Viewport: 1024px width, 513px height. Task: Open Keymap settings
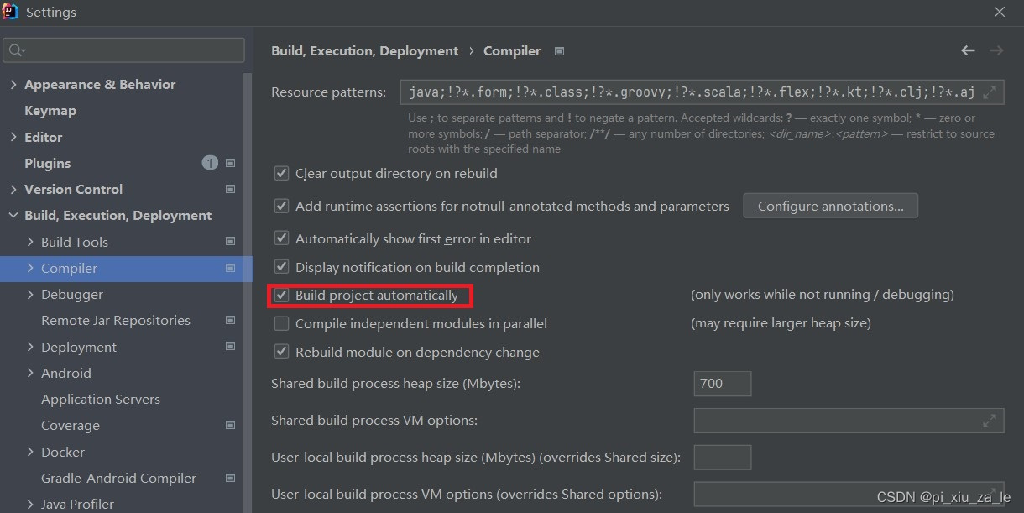pyautogui.click(x=50, y=111)
